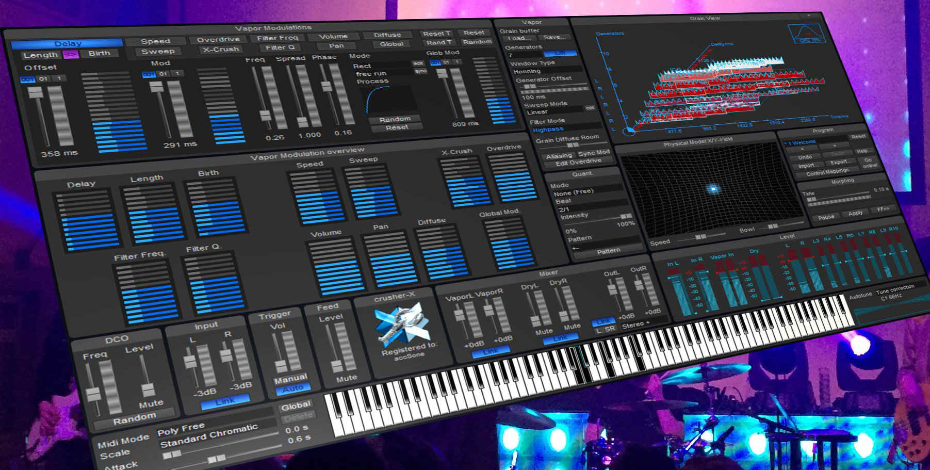
Task: Mute the Feed level
Action: pyautogui.click(x=346, y=378)
